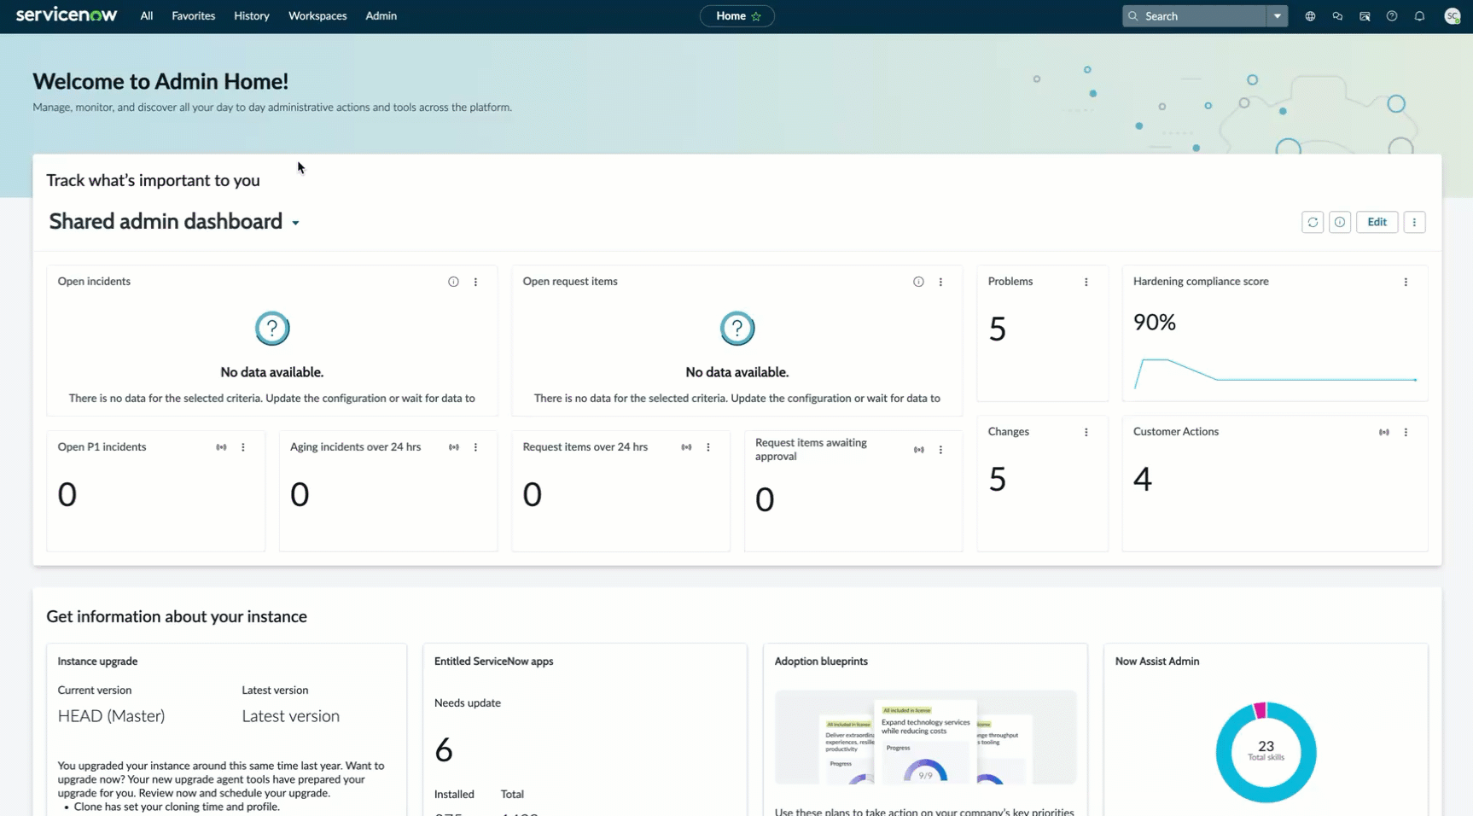Open the chat conversations icon
This screenshot has width=1473, height=816.
pyautogui.click(x=1337, y=16)
